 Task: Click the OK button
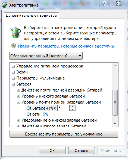pos(52,151)
